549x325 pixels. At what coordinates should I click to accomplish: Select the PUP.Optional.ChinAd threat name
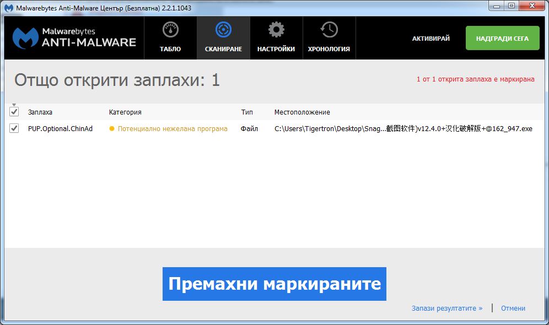60,129
